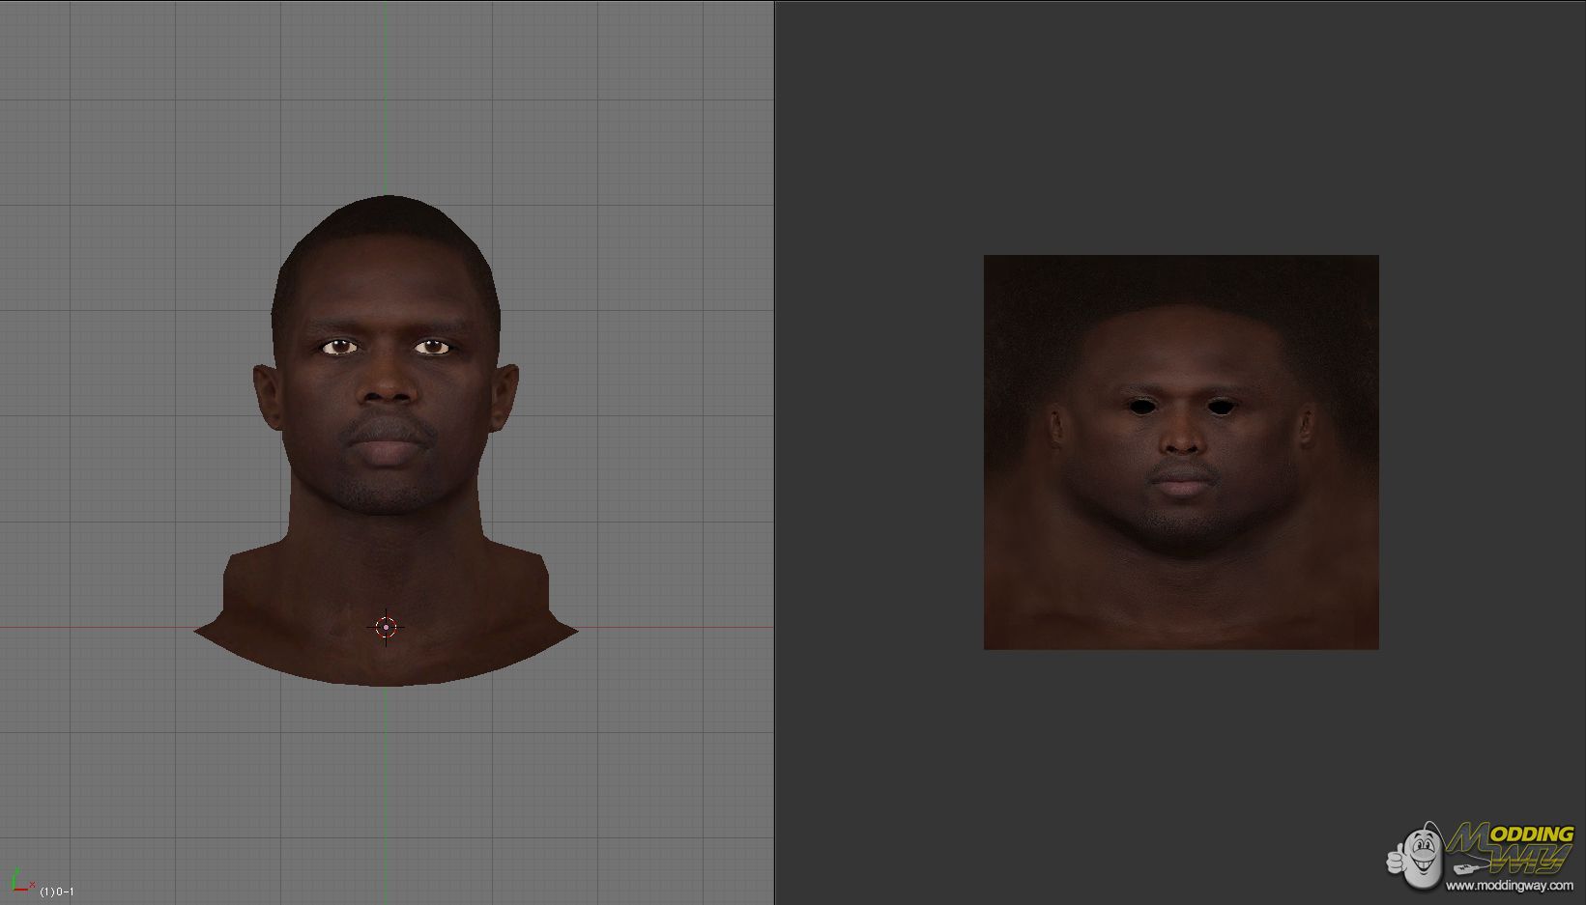
Task: Click the mouth in the UV texture
Action: point(1180,480)
